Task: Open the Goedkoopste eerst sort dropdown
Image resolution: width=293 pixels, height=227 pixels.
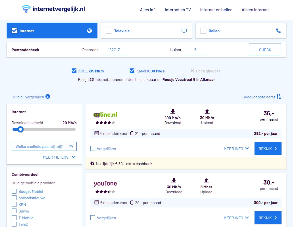Action: coord(262,97)
